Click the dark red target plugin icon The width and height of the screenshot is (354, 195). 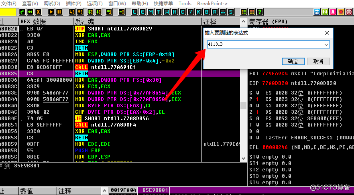pyautogui.click(x=349, y=12)
